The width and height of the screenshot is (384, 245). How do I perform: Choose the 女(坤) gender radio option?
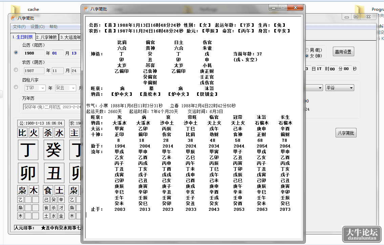[307, 56]
